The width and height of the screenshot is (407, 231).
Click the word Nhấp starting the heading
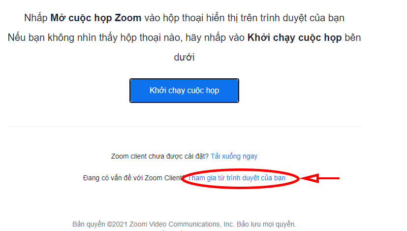(36, 18)
